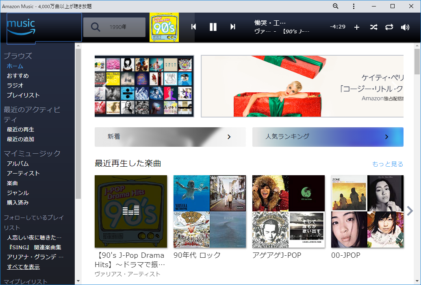Open アーティスト in My Music
The height and width of the screenshot is (285, 421).
[x=23, y=173]
